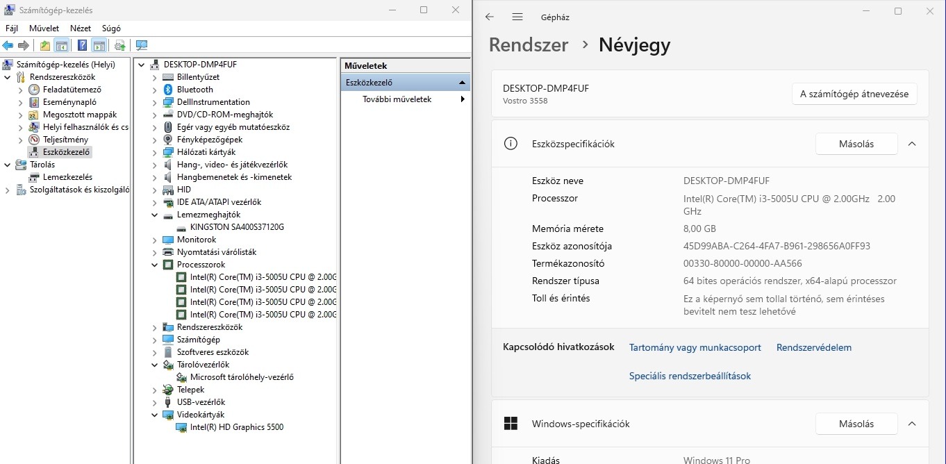Select Intel(R) HD Graphics 5500 adapter
The image size is (946, 464).
237,427
